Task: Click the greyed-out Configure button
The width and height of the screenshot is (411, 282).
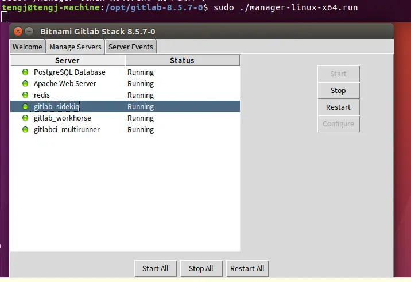Action: click(339, 124)
